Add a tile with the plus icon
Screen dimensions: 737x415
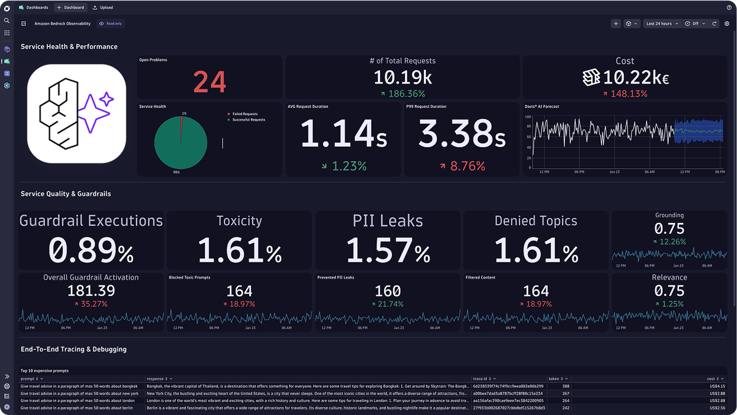point(616,23)
